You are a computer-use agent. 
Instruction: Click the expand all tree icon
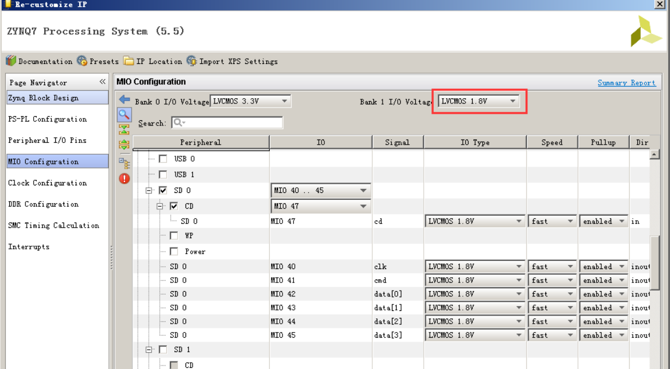click(124, 145)
